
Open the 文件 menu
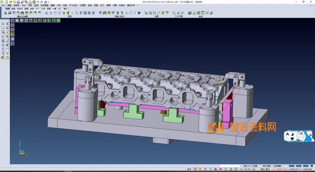point(3,5)
